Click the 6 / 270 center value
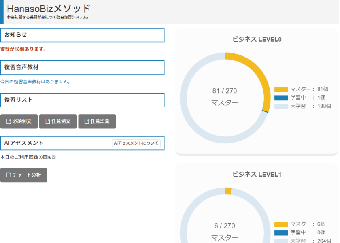 coord(225,226)
